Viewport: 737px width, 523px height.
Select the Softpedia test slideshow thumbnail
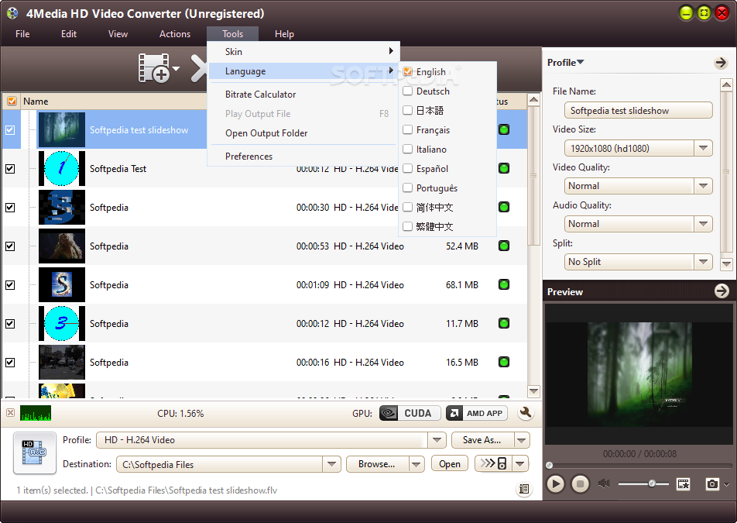point(62,129)
